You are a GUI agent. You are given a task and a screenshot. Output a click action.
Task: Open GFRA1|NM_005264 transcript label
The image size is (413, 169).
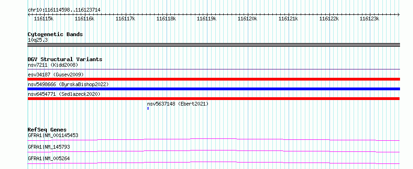(49, 158)
